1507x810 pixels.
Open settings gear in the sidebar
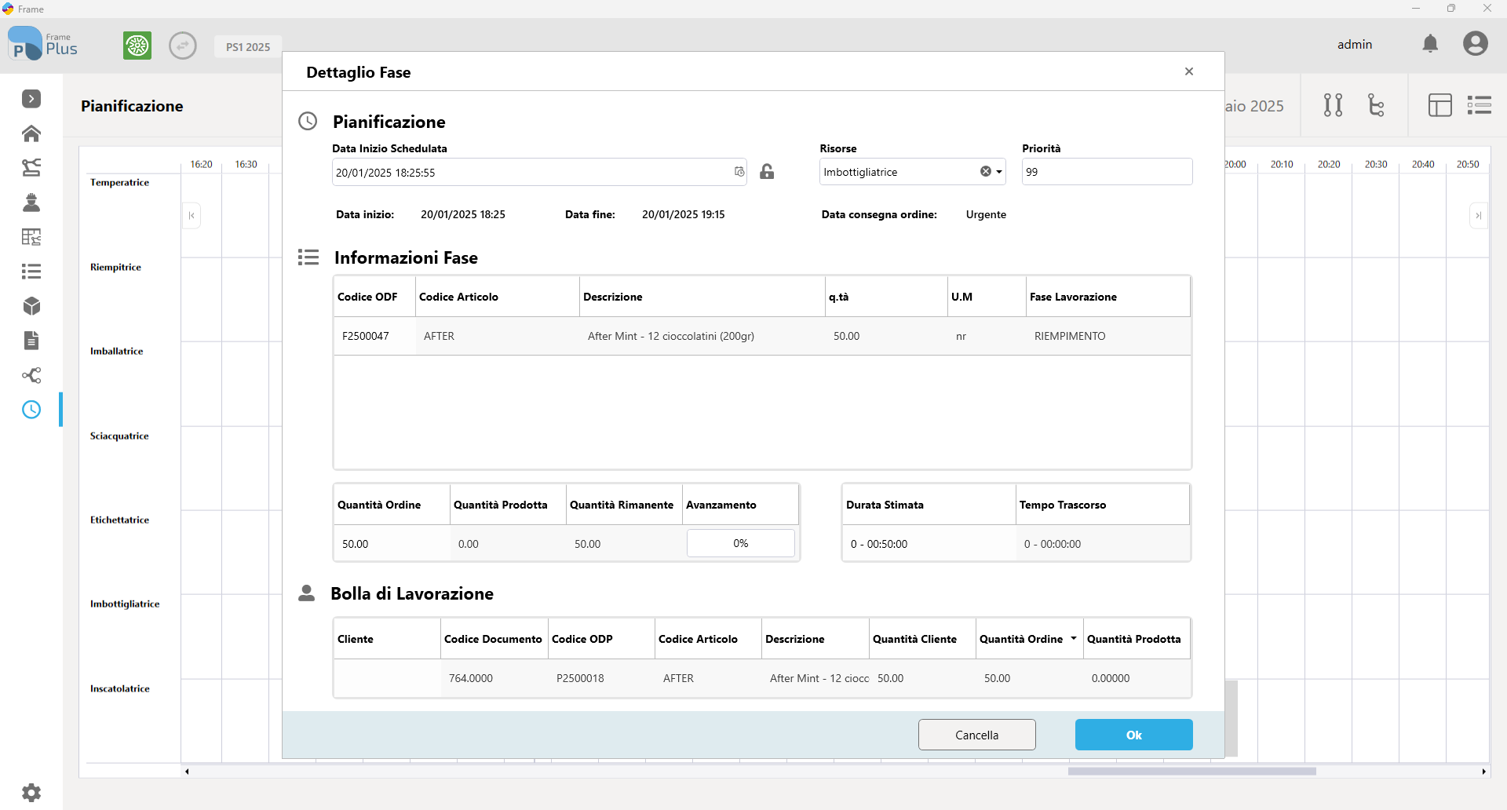(x=31, y=793)
